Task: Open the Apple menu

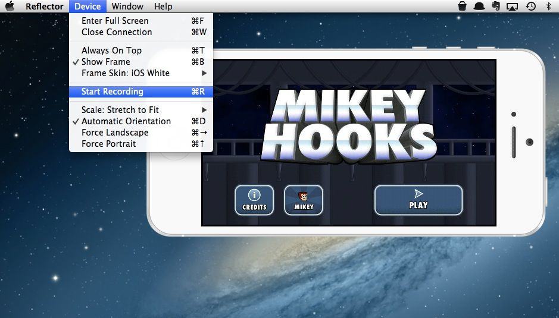Action: coord(10,7)
